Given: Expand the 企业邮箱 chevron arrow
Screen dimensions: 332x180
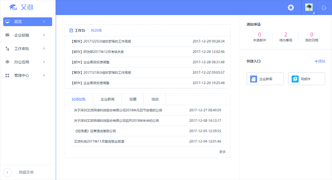Looking at the screenshot, I should click(x=44, y=35).
